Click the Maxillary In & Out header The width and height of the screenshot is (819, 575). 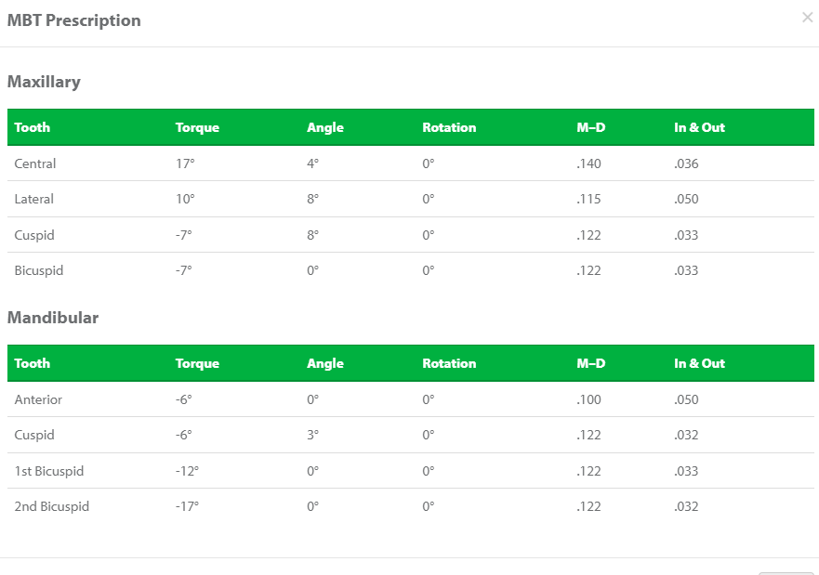[699, 127]
